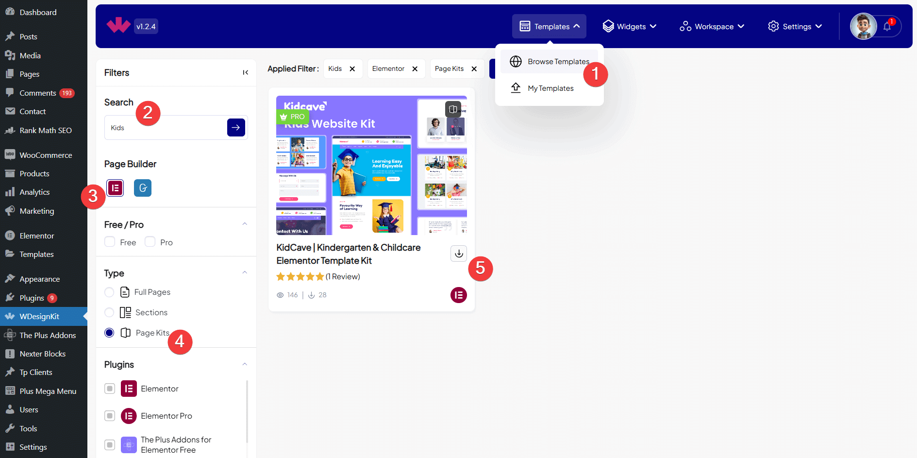
Task: Toggle the Elementor Pro plugin checkbox
Action: [x=110, y=416]
